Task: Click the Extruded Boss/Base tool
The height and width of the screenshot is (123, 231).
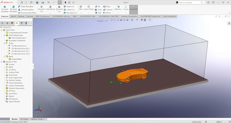Action: (5, 9)
